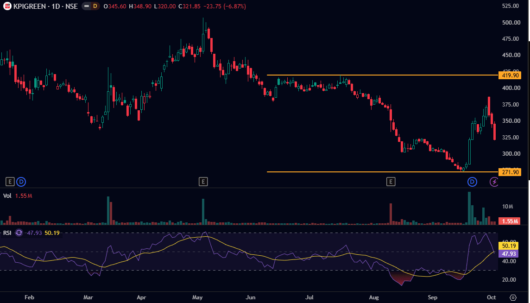Open the earnings E marker left of February
Image resolution: width=530 pixels, height=303 pixels.
(10, 182)
